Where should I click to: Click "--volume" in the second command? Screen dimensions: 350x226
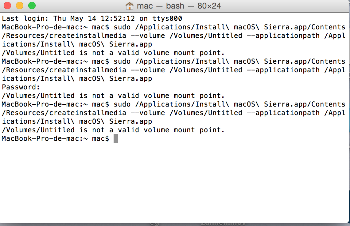pyautogui.click(x=148, y=70)
